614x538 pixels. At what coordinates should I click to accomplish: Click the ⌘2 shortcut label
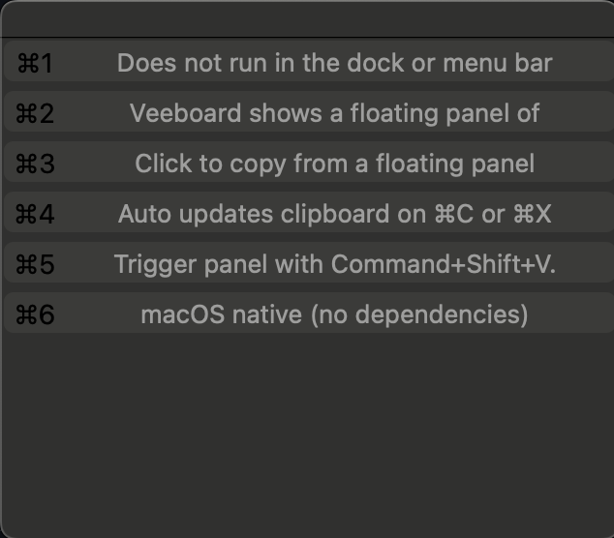pyautogui.click(x=35, y=113)
